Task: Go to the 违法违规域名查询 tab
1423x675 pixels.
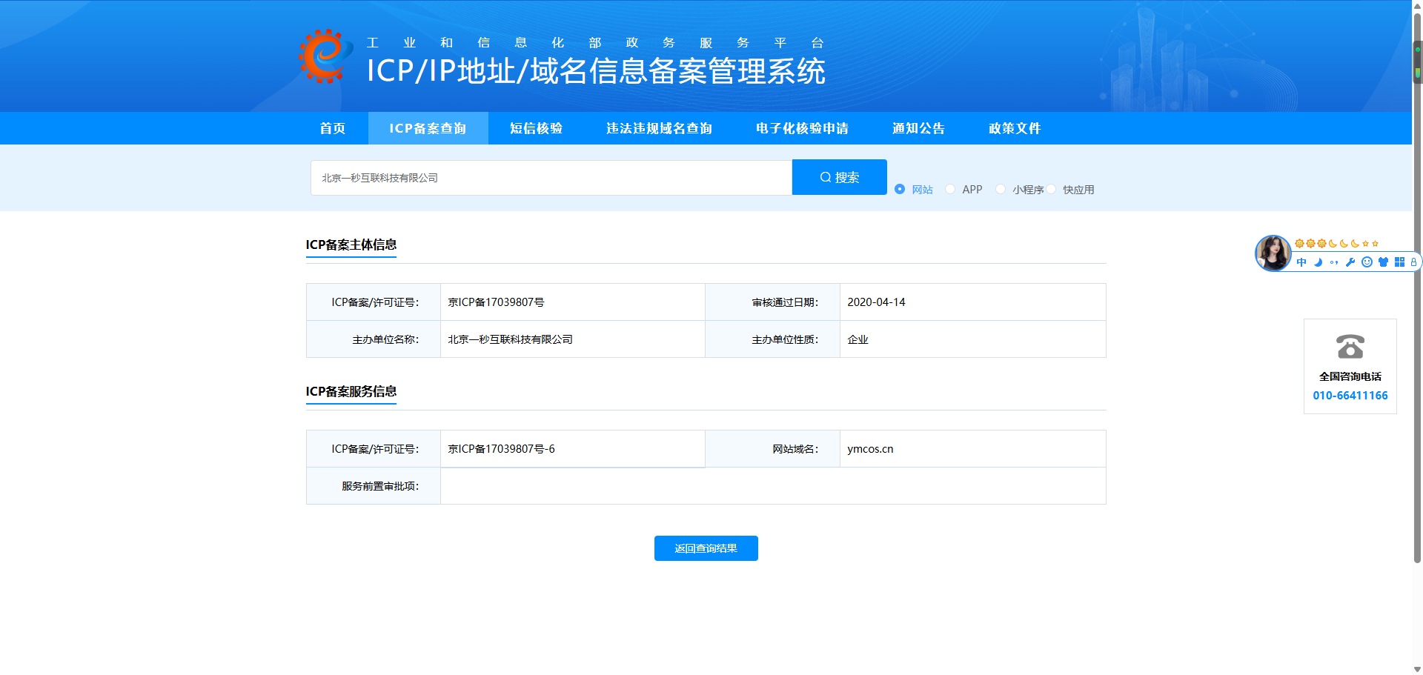Action: point(659,128)
